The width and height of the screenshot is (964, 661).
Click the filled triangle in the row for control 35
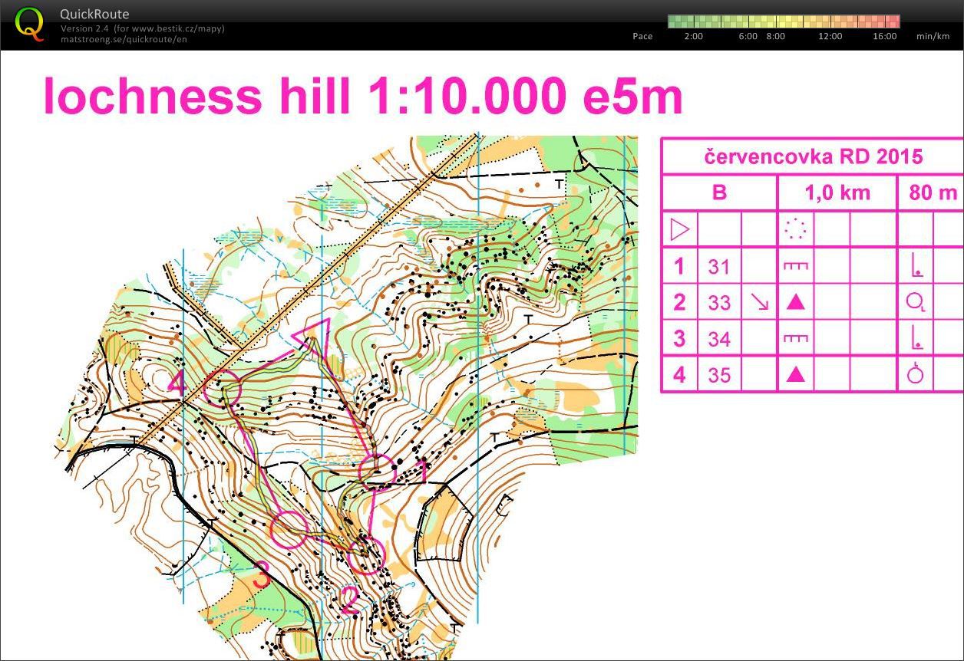(796, 374)
